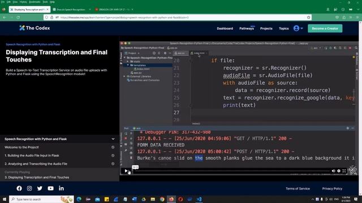Click the Become a Creator button
Viewport: 362px width, 203px height.
(x=325, y=28)
